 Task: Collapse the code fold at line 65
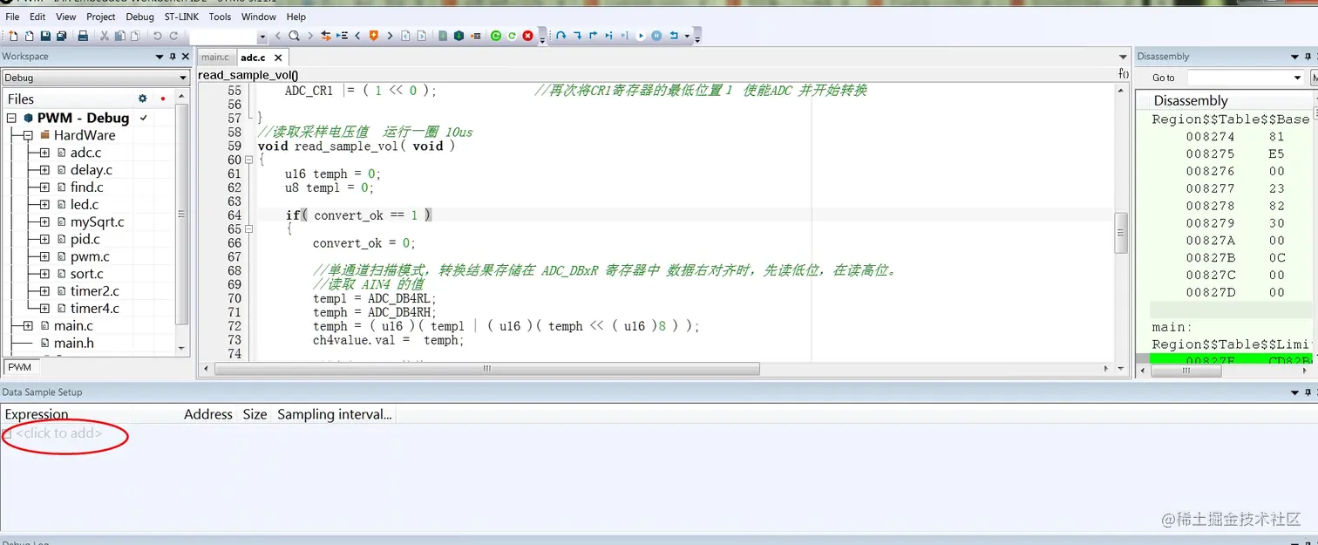tap(249, 228)
